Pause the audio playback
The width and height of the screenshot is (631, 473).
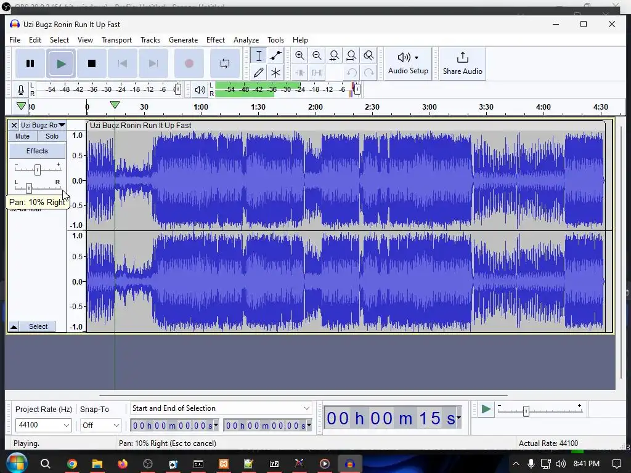[x=30, y=63]
